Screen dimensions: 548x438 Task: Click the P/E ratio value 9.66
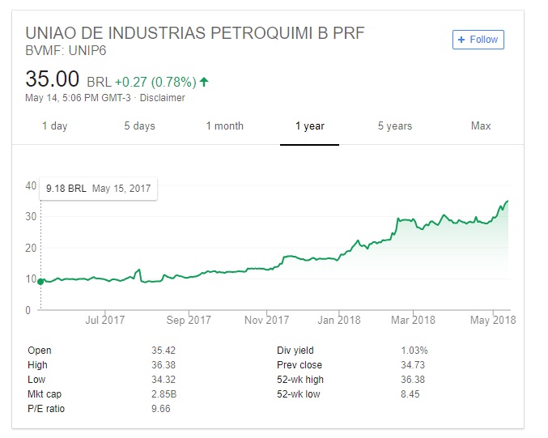click(x=161, y=409)
